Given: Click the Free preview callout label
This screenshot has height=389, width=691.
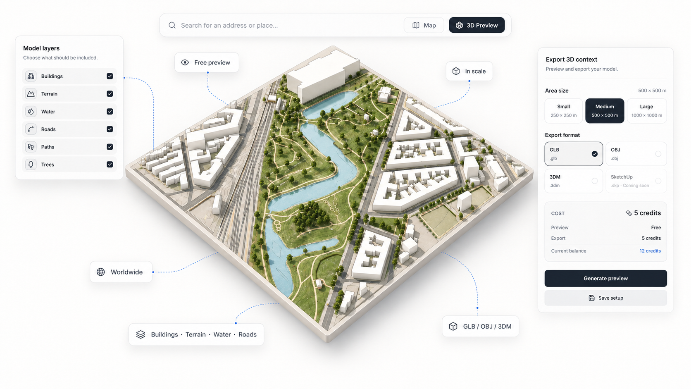Looking at the screenshot, I should tap(207, 62).
